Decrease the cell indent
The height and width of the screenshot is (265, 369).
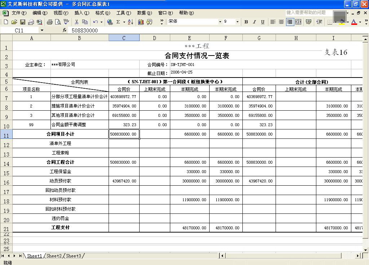click(319, 22)
